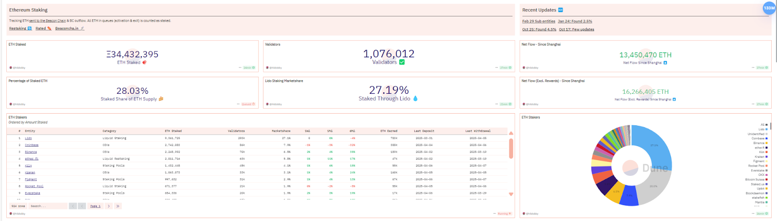Click the table scroll-down arrow
Screen dimensions: 777x221
coord(511,194)
